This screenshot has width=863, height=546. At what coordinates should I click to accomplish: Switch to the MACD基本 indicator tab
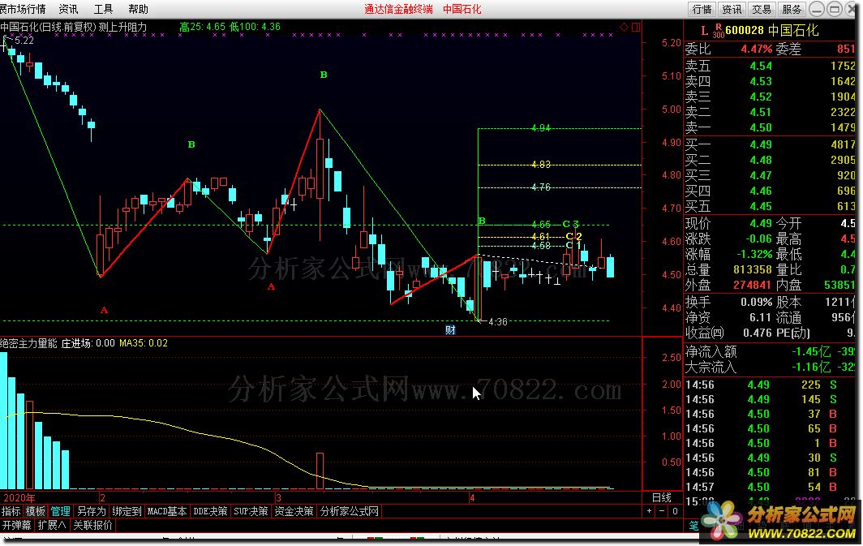tap(167, 511)
